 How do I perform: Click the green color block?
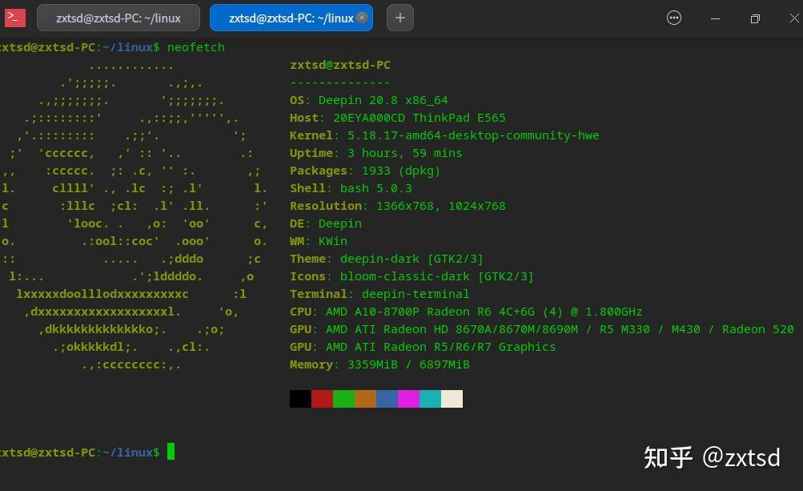(x=343, y=399)
